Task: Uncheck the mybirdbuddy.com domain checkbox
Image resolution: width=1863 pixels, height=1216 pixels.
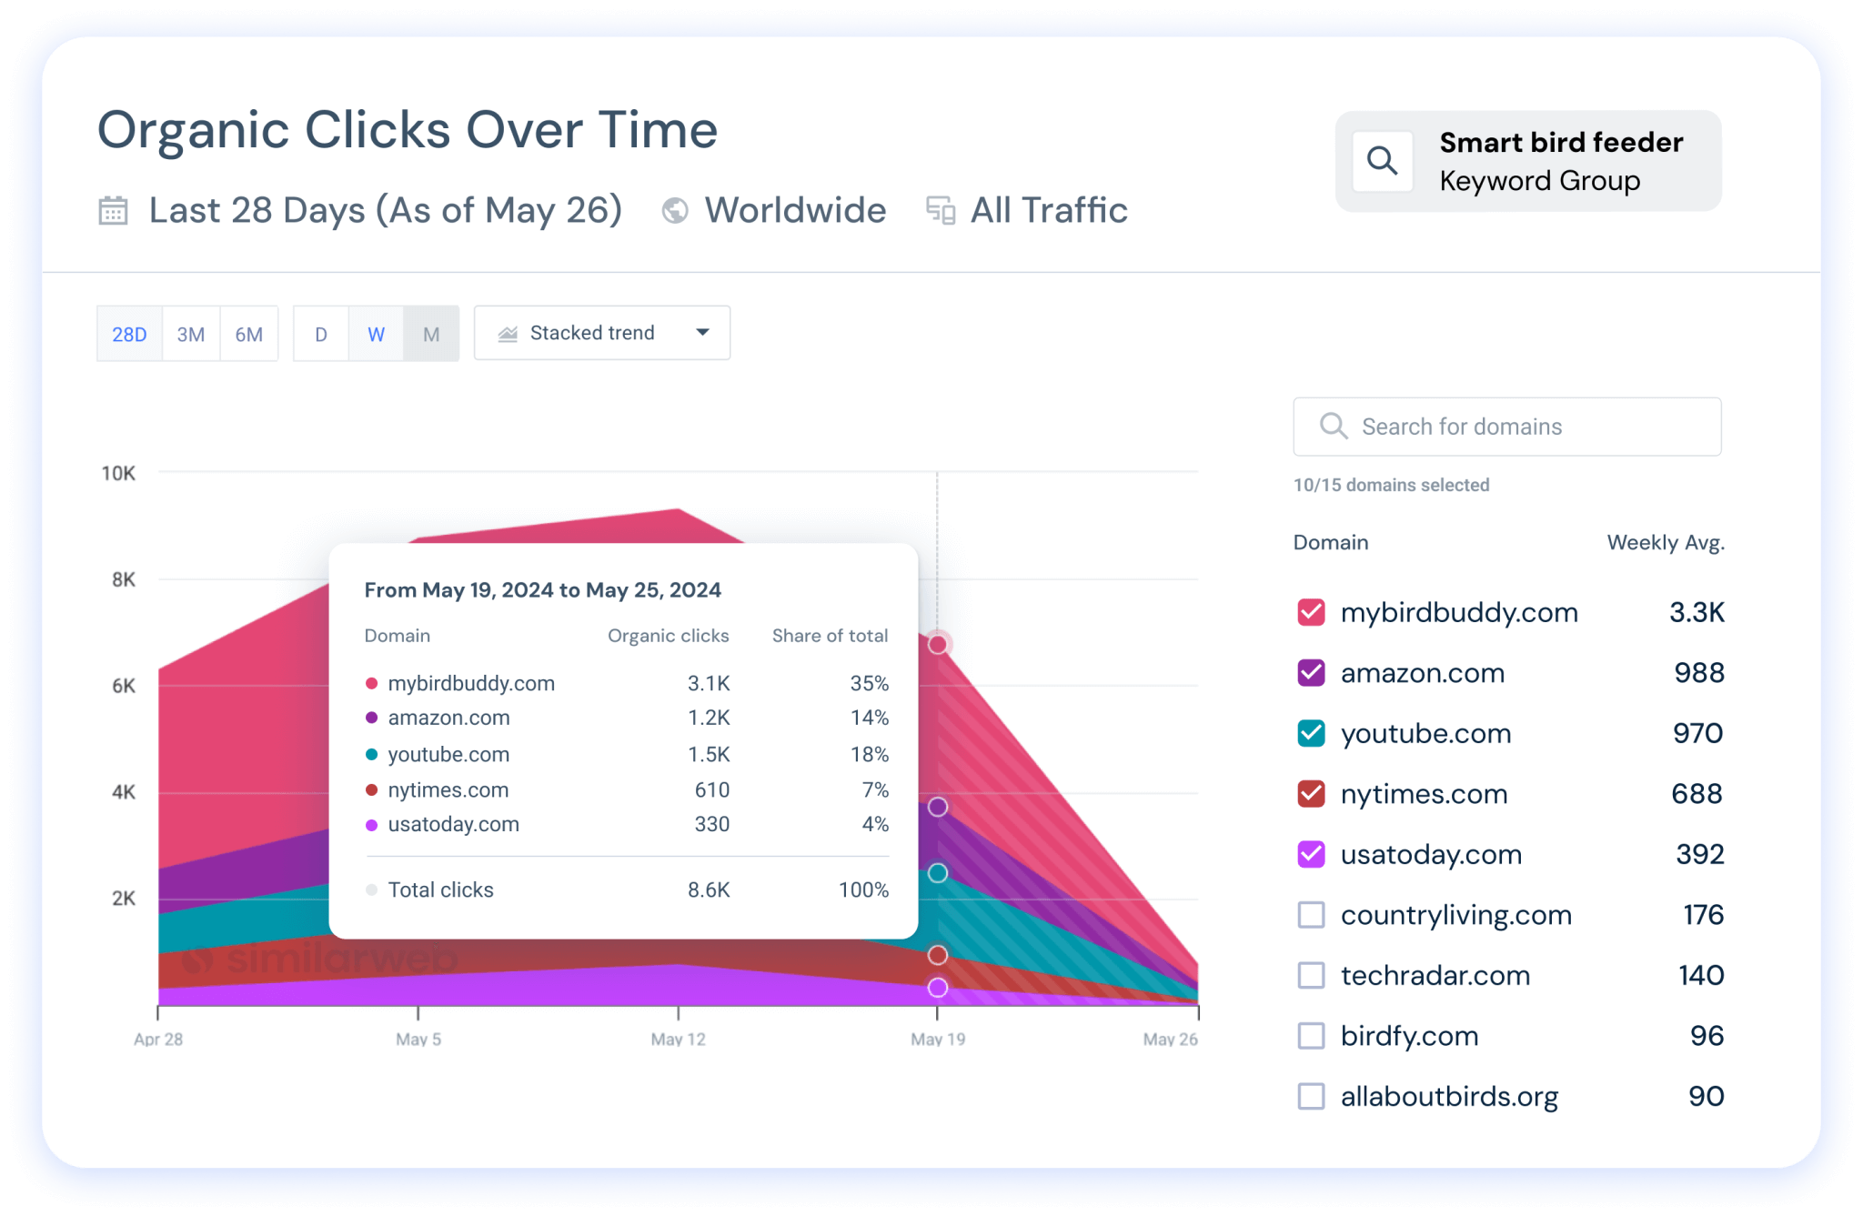Action: click(1311, 612)
